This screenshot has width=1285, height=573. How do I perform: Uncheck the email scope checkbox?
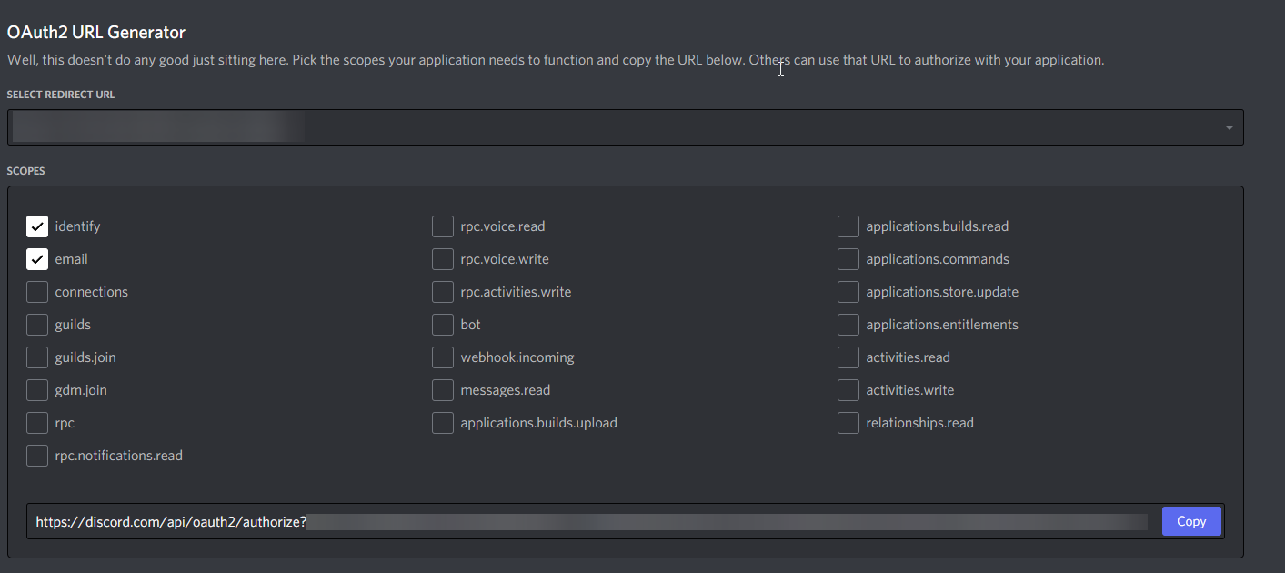37,259
